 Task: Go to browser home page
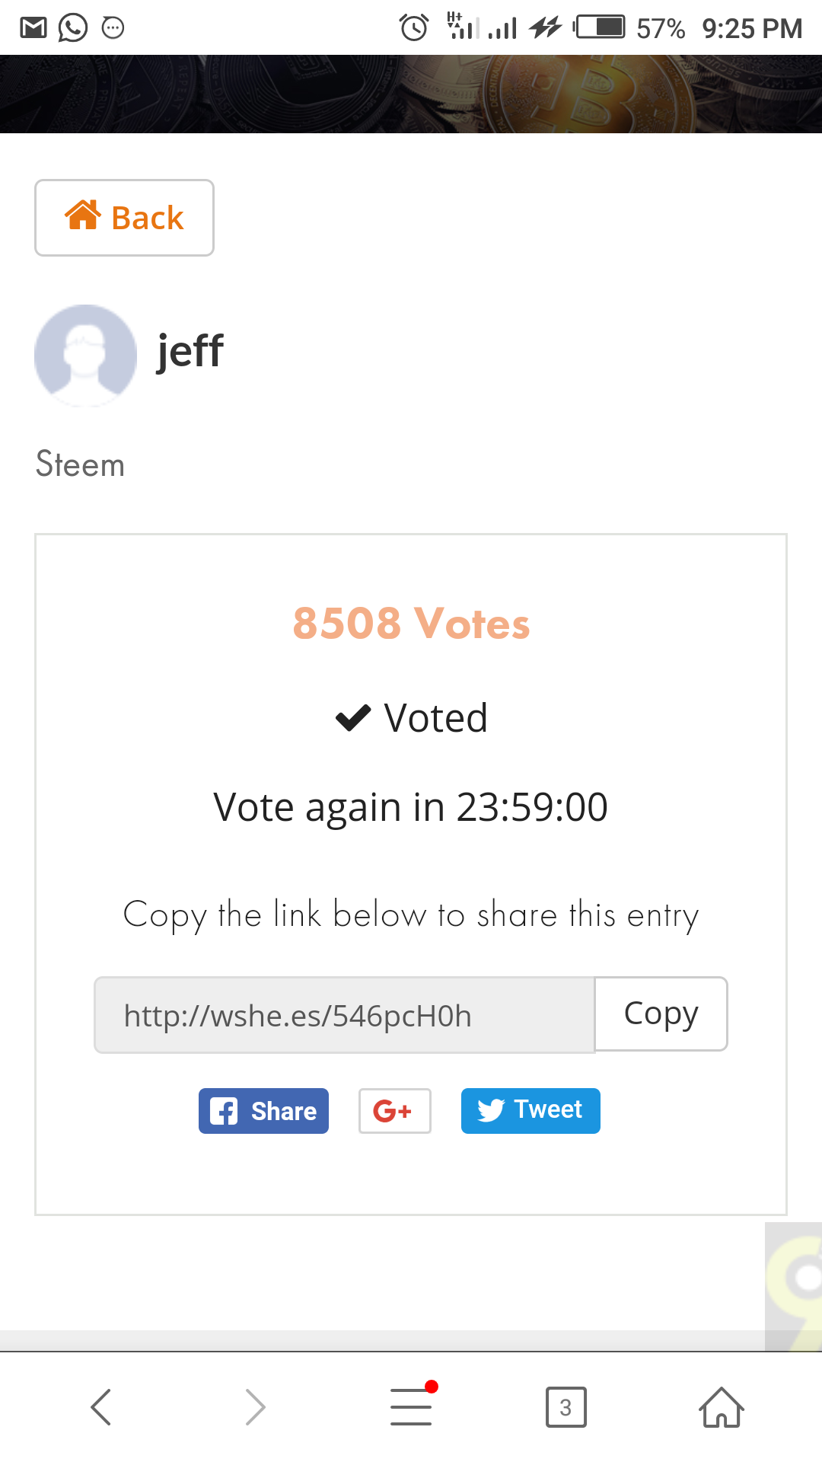pos(721,1406)
